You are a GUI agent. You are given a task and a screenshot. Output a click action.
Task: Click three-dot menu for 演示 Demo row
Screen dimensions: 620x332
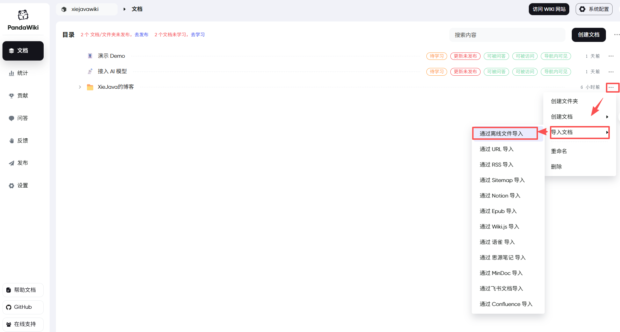pos(611,56)
